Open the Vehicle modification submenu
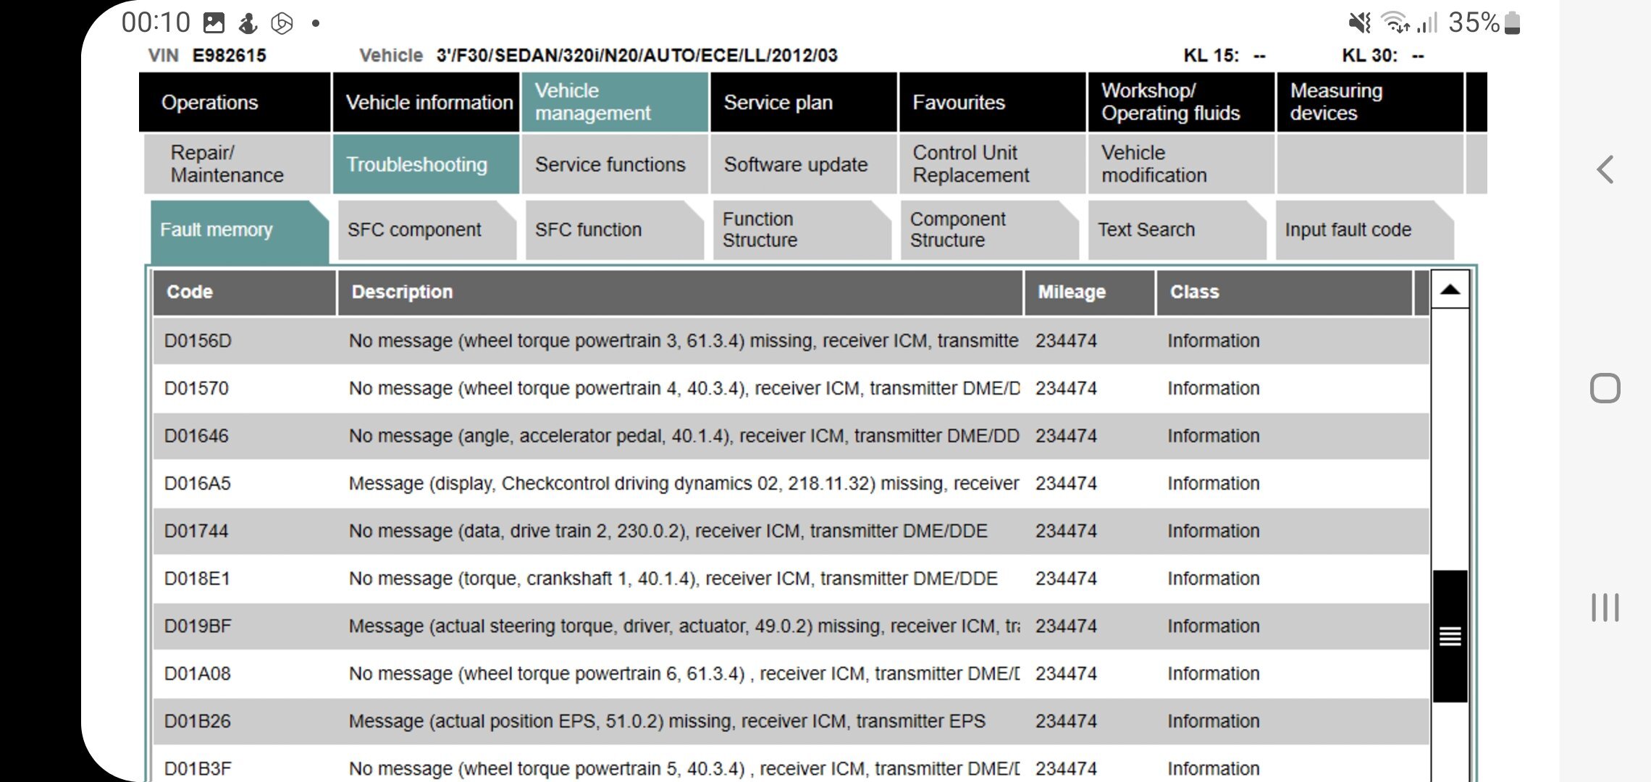1651x782 pixels. pyautogui.click(x=1182, y=164)
